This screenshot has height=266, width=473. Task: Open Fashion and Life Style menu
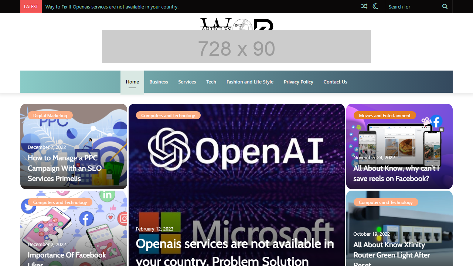250,82
